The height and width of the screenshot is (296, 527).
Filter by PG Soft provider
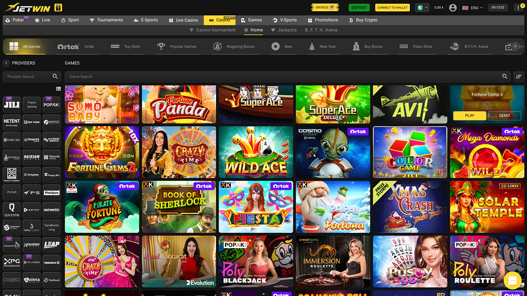pos(12,192)
